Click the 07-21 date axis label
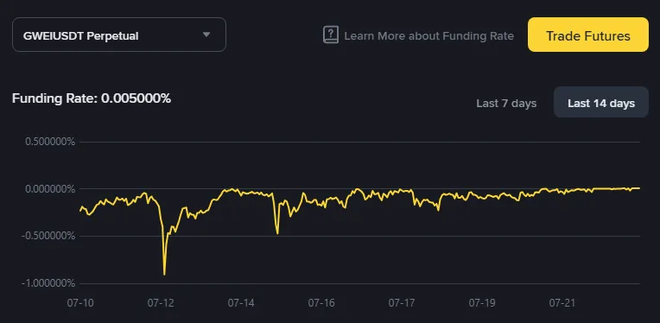 pos(562,303)
